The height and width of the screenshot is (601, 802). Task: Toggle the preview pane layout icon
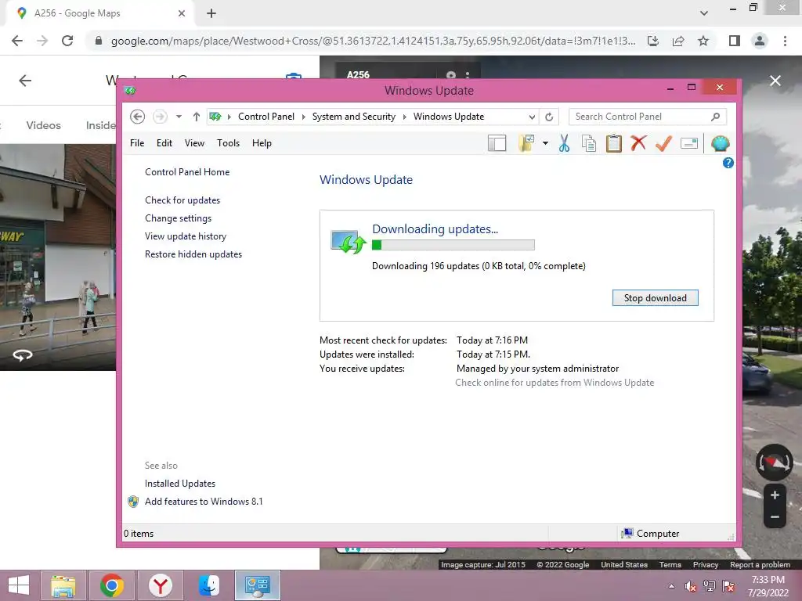[497, 144]
